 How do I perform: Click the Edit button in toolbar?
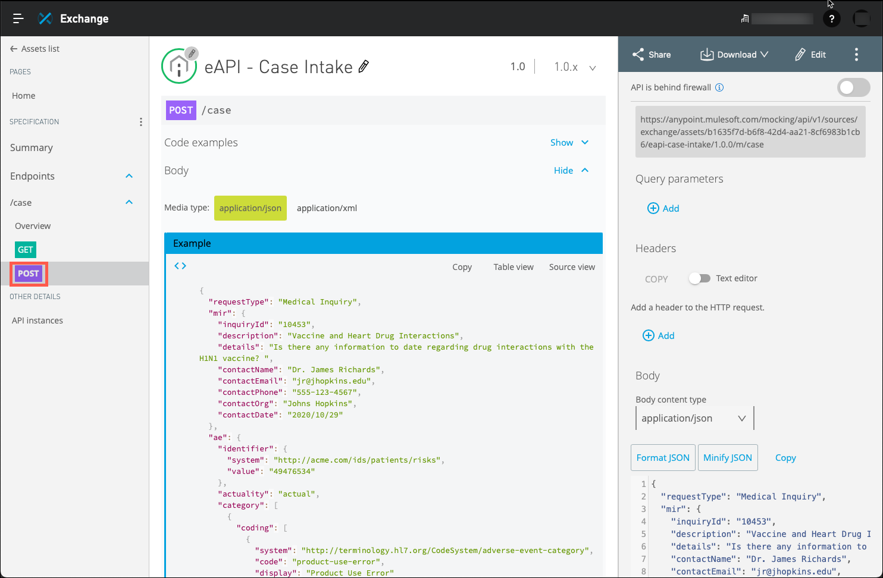[x=810, y=55]
